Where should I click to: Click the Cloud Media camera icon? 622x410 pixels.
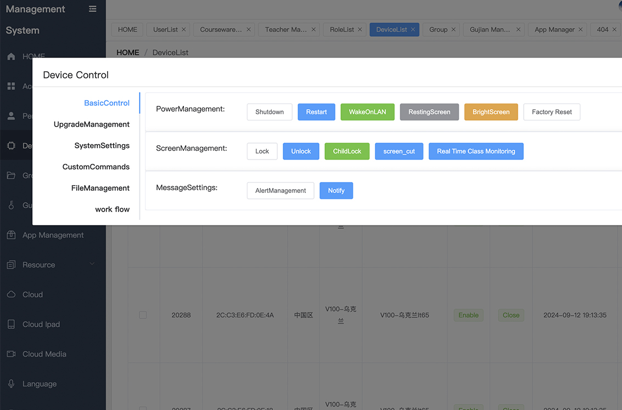[x=11, y=354]
